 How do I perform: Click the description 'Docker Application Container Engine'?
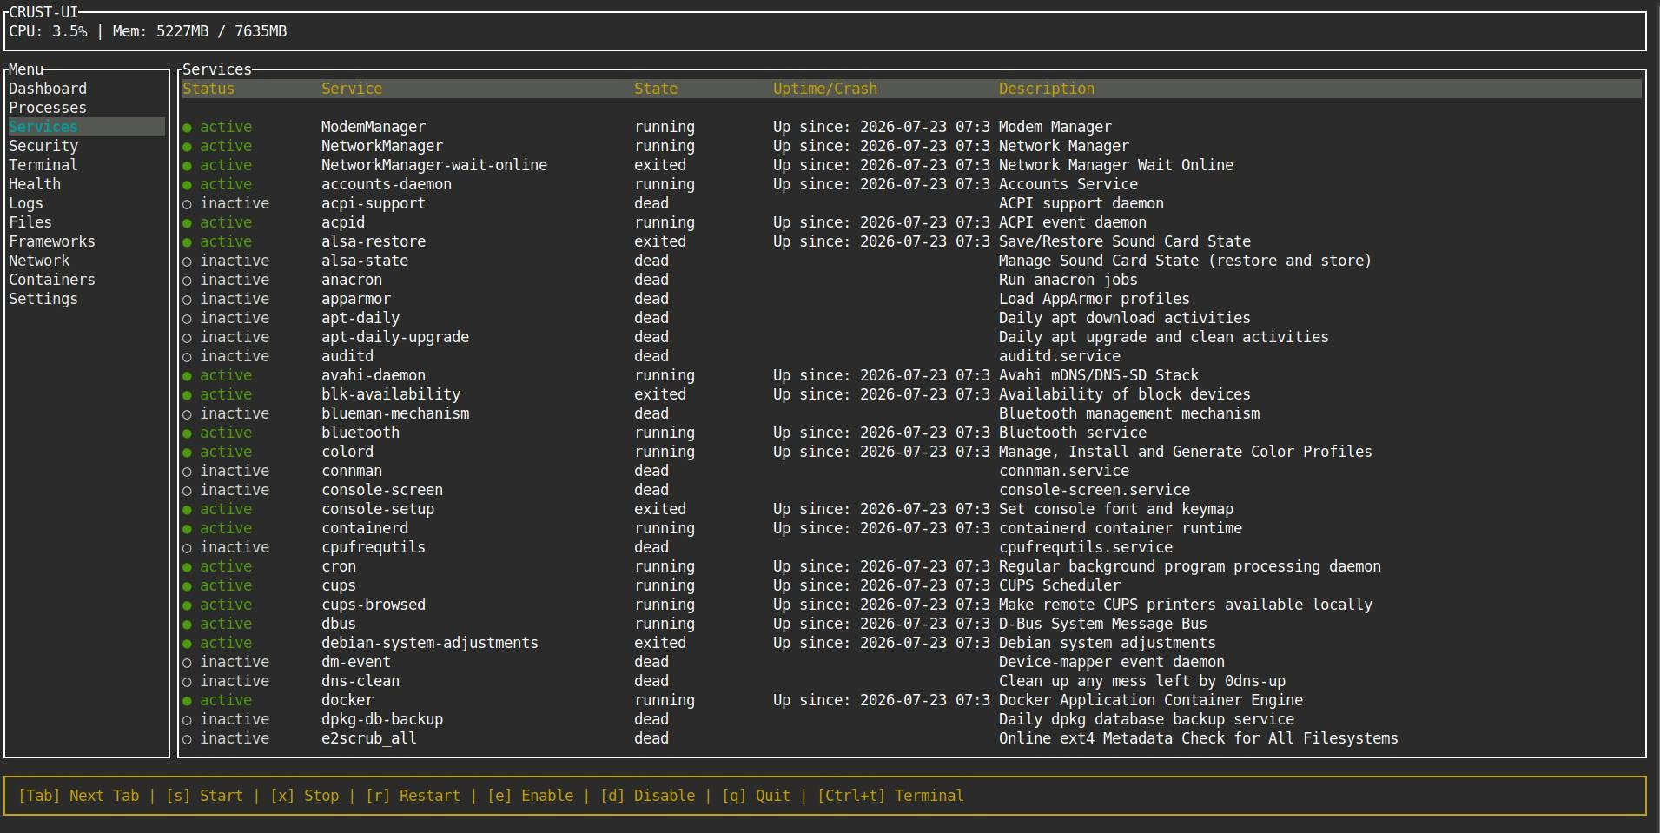[x=1151, y=700]
